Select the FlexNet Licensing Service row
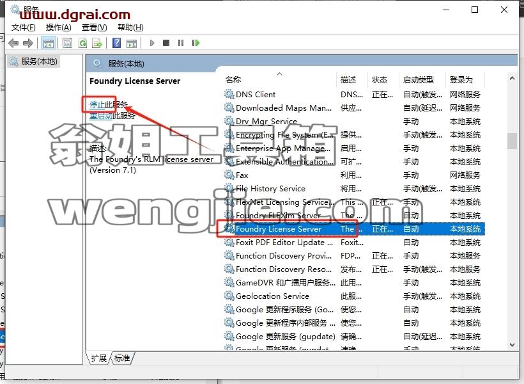Viewport: 524px width, 384px height. click(354, 202)
